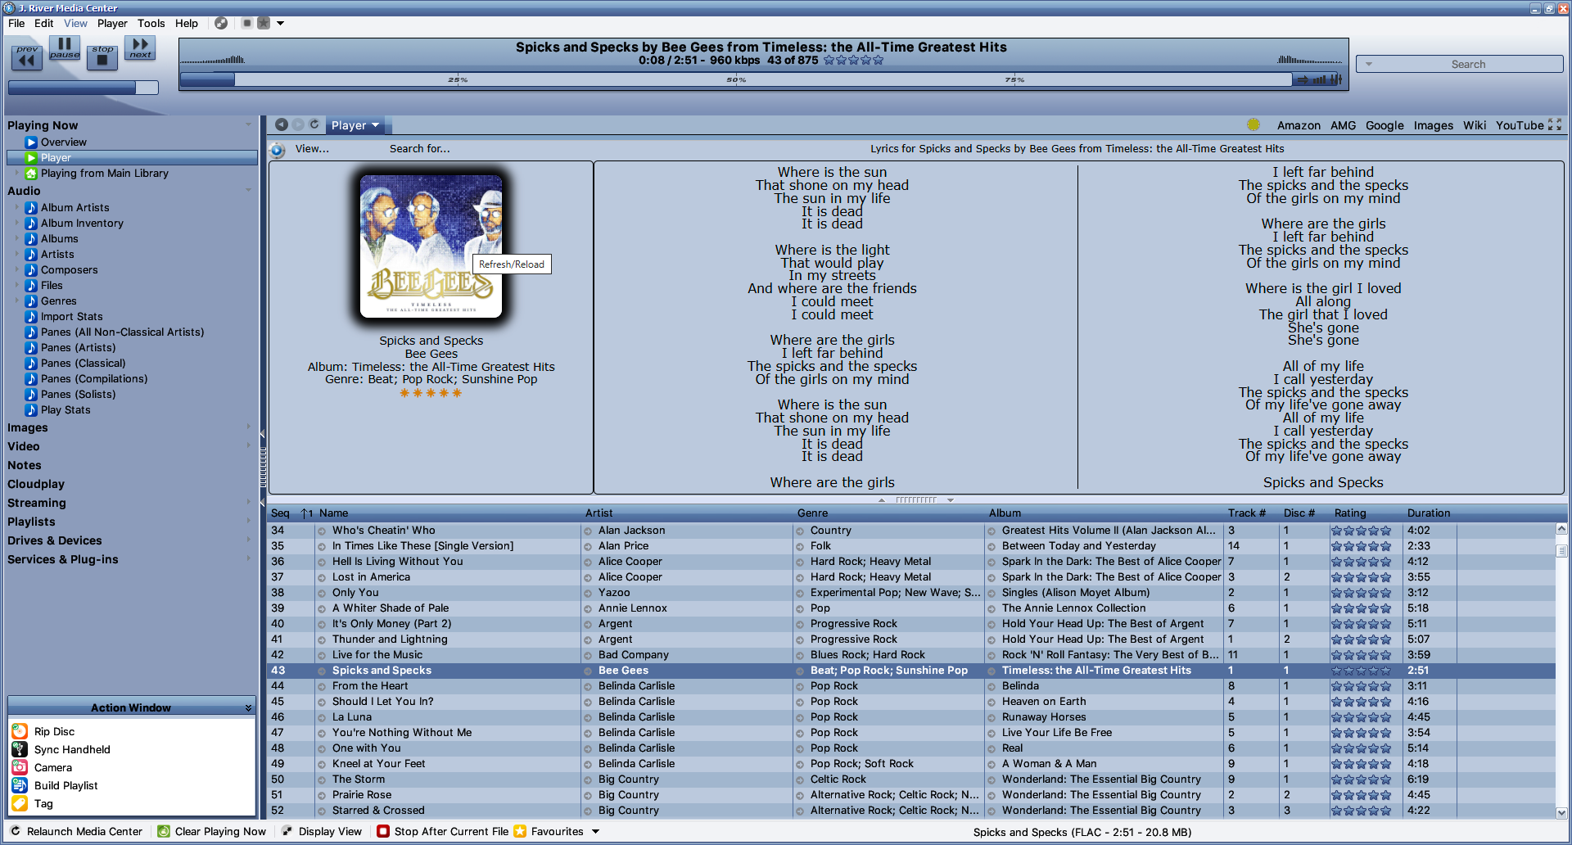Navigate forward with the forward arrow
Viewport: 1572px width, 845px height.
[x=298, y=124]
